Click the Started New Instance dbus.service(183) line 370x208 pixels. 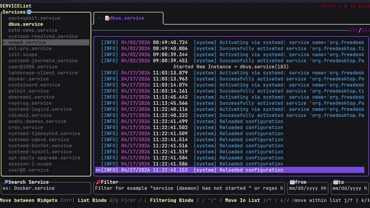coord(231,67)
